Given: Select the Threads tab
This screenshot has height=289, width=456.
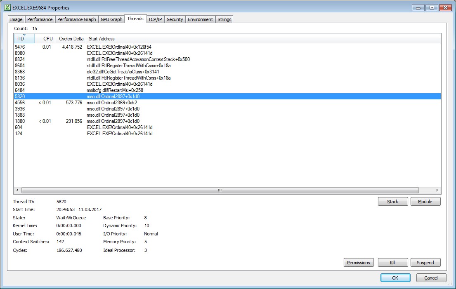Looking at the screenshot, I should (135, 19).
